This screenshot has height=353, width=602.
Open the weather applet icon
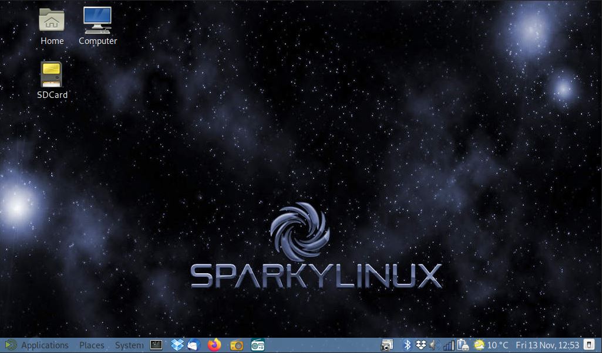click(x=479, y=345)
